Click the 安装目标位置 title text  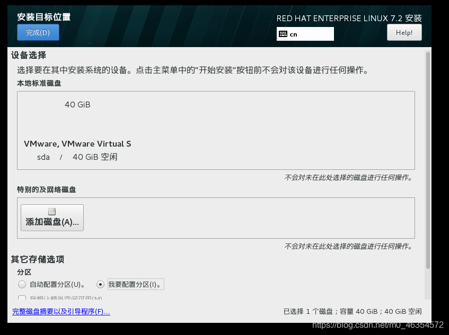[x=44, y=17]
